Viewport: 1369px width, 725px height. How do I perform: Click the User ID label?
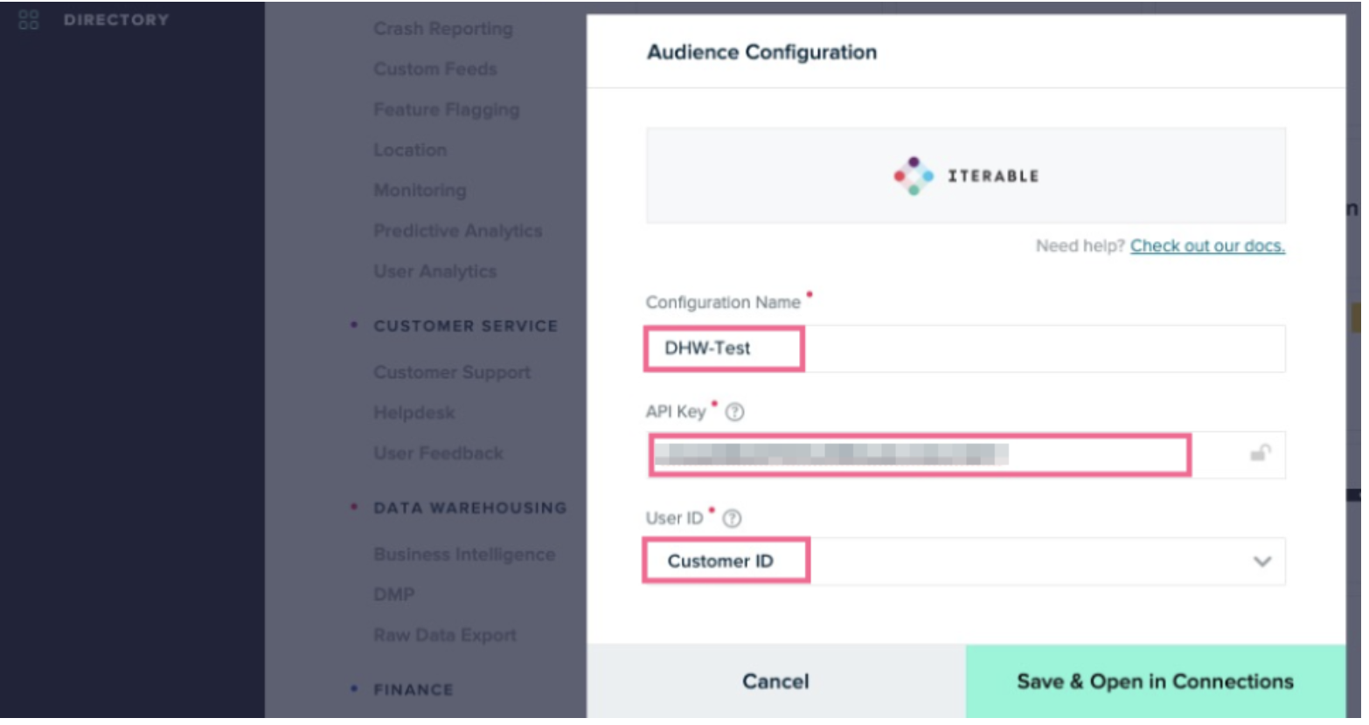tap(674, 518)
